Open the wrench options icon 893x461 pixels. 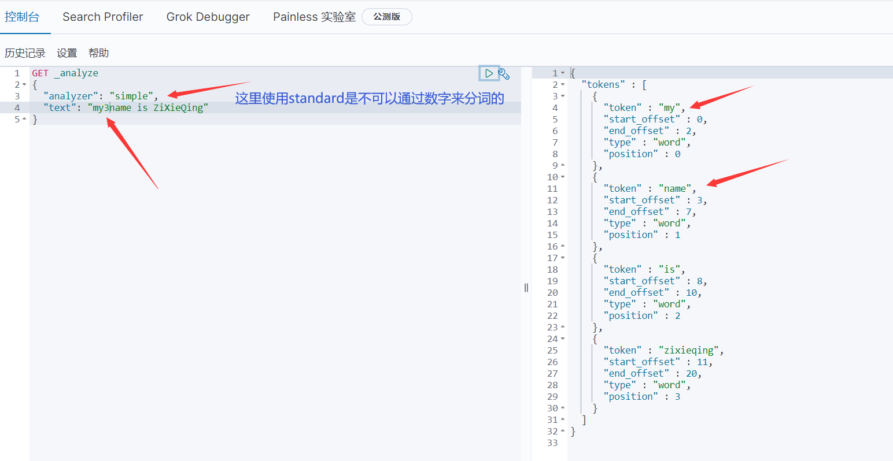504,74
